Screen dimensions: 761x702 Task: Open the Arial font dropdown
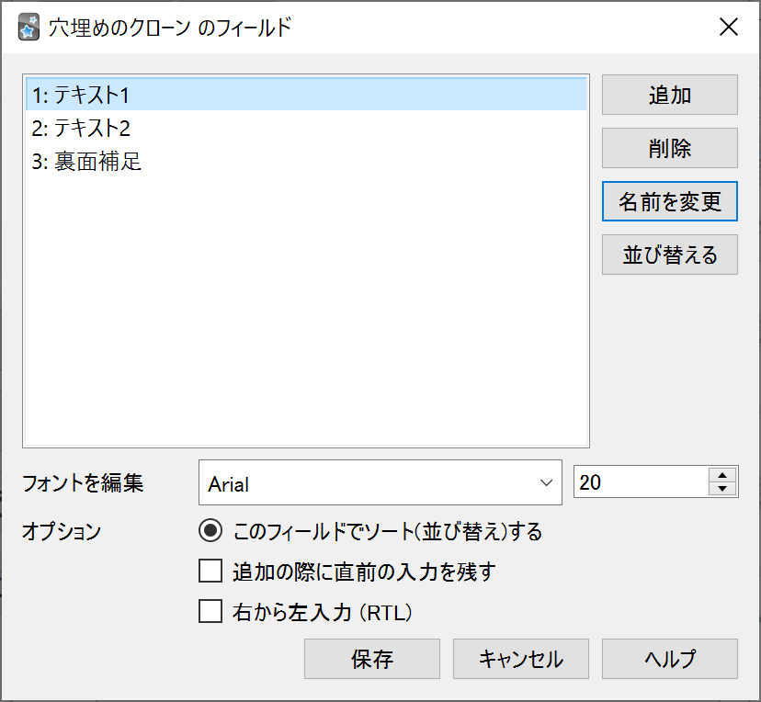tap(380, 482)
